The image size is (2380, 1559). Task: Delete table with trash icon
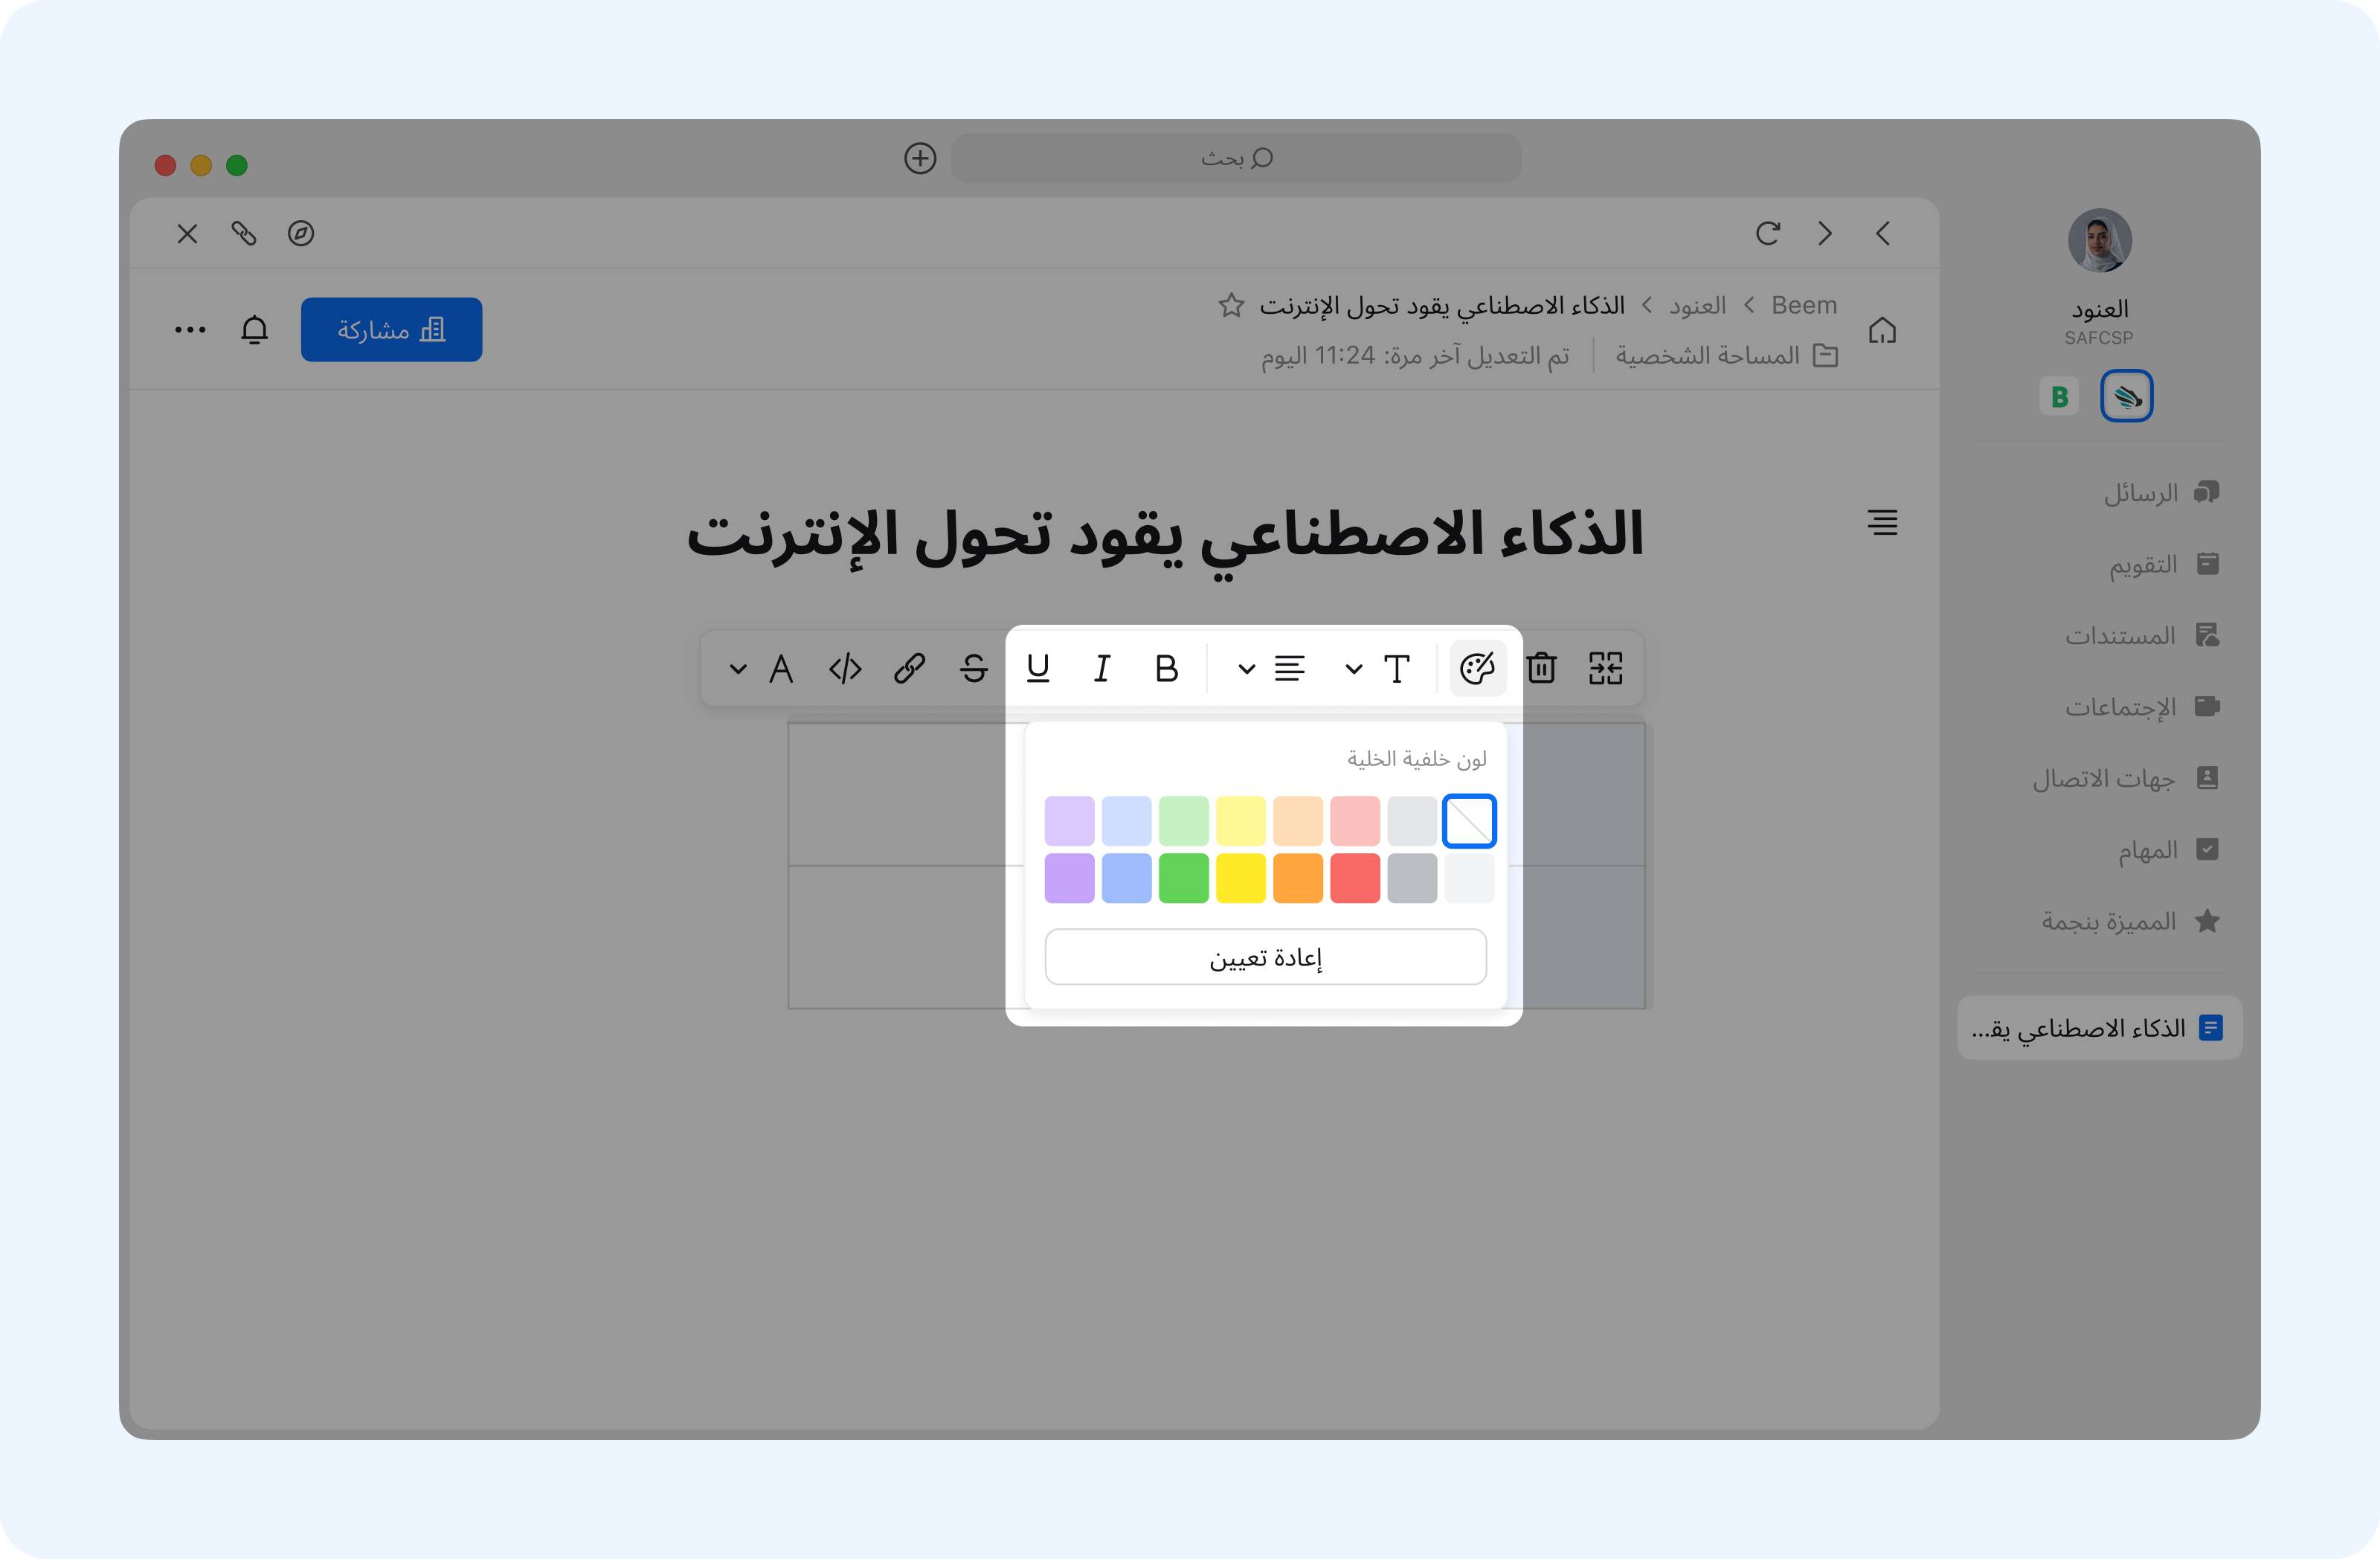(1541, 668)
